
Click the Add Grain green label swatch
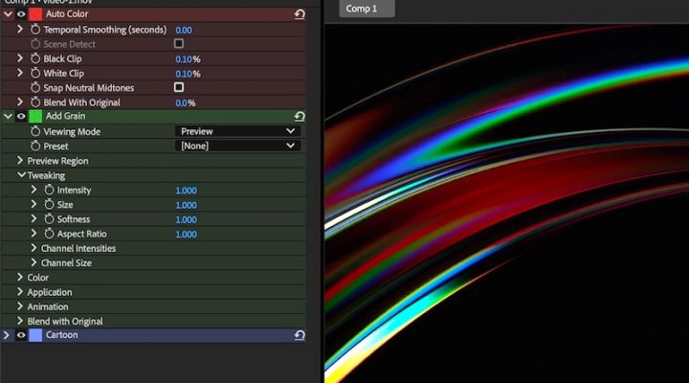(35, 116)
